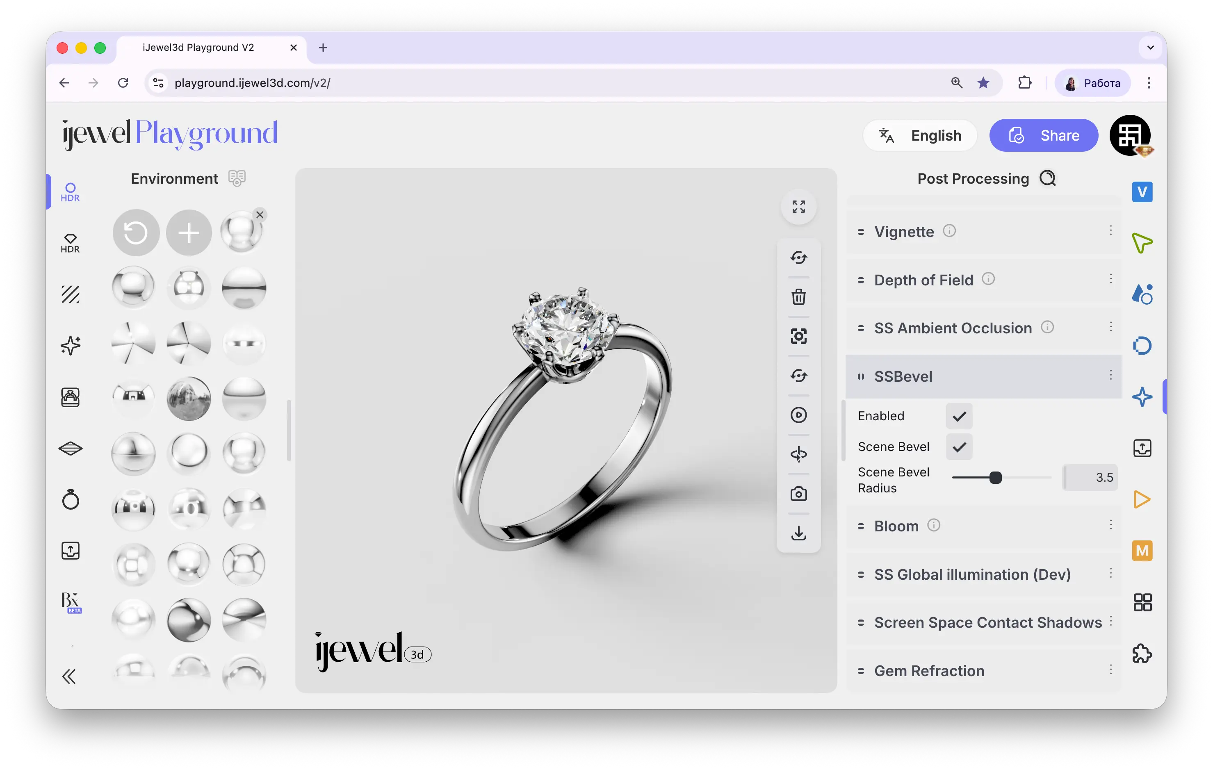The height and width of the screenshot is (770, 1213).
Task: Click the trash delete icon in viewer toolbar
Action: pyautogui.click(x=798, y=296)
